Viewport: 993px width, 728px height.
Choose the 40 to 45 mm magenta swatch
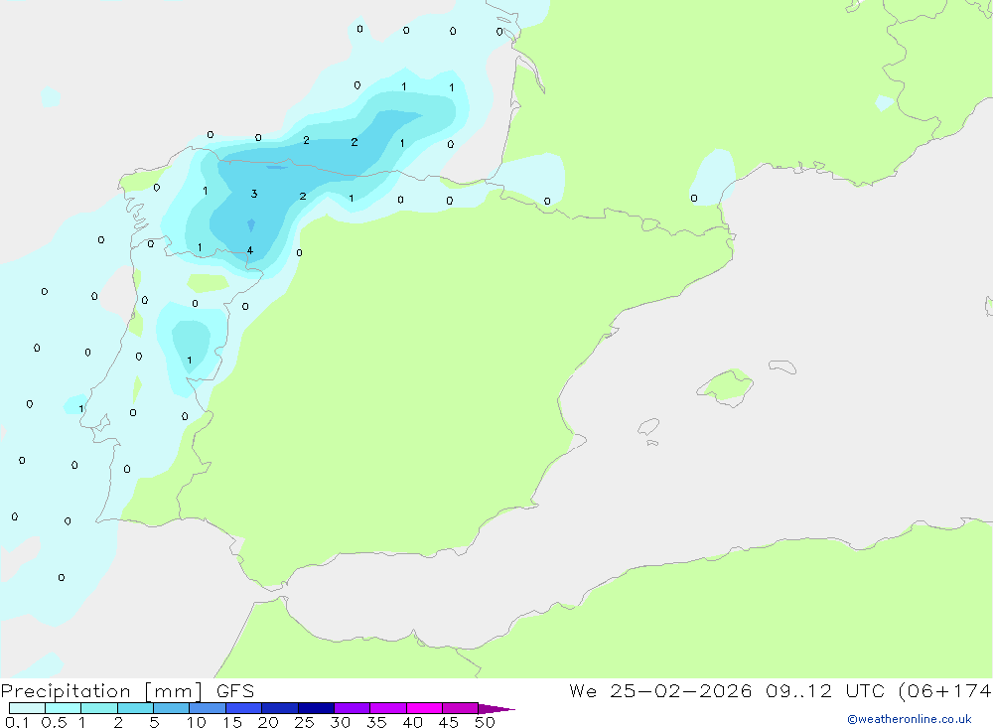click(x=424, y=708)
